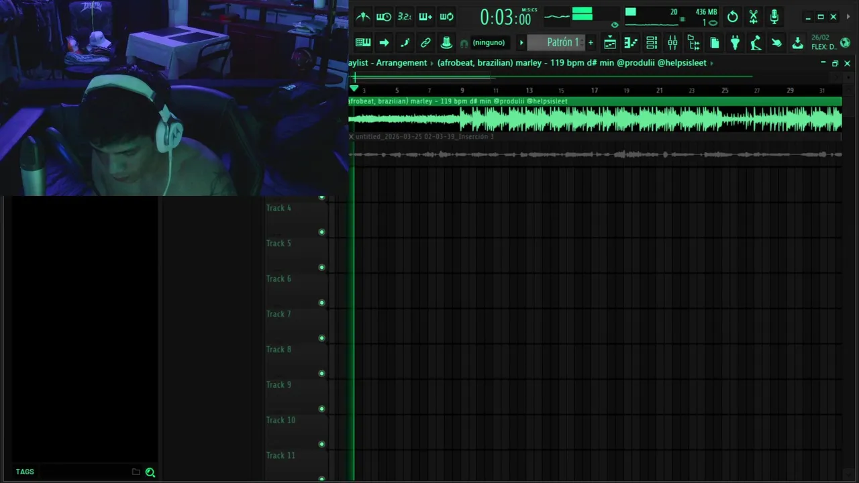Click the snap magnet icon
The height and width of the screenshot is (483, 859).
464,44
